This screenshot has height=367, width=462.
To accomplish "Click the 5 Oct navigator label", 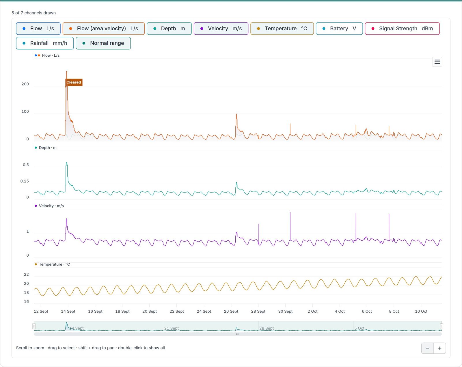I will point(359,328).
